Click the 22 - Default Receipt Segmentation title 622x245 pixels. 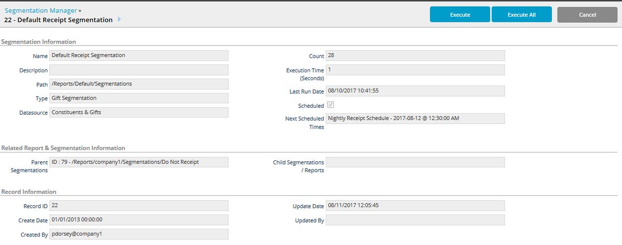coord(58,20)
